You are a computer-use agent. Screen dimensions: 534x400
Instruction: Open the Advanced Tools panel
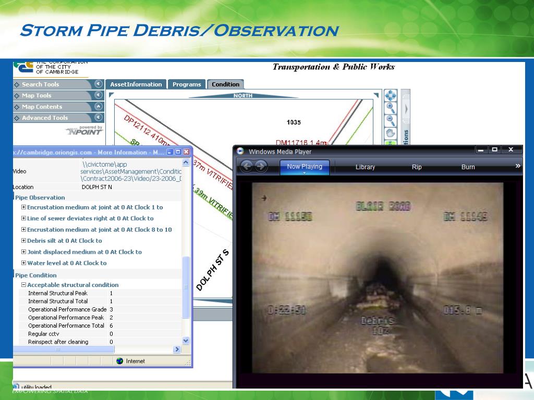point(58,118)
